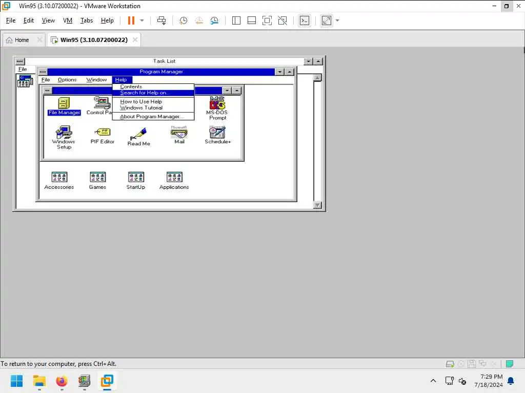Take a snapshot of the VM
The image size is (525, 393).
coord(183,20)
